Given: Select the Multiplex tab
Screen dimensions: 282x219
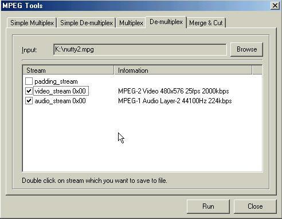Looking at the screenshot, I should (131, 23).
